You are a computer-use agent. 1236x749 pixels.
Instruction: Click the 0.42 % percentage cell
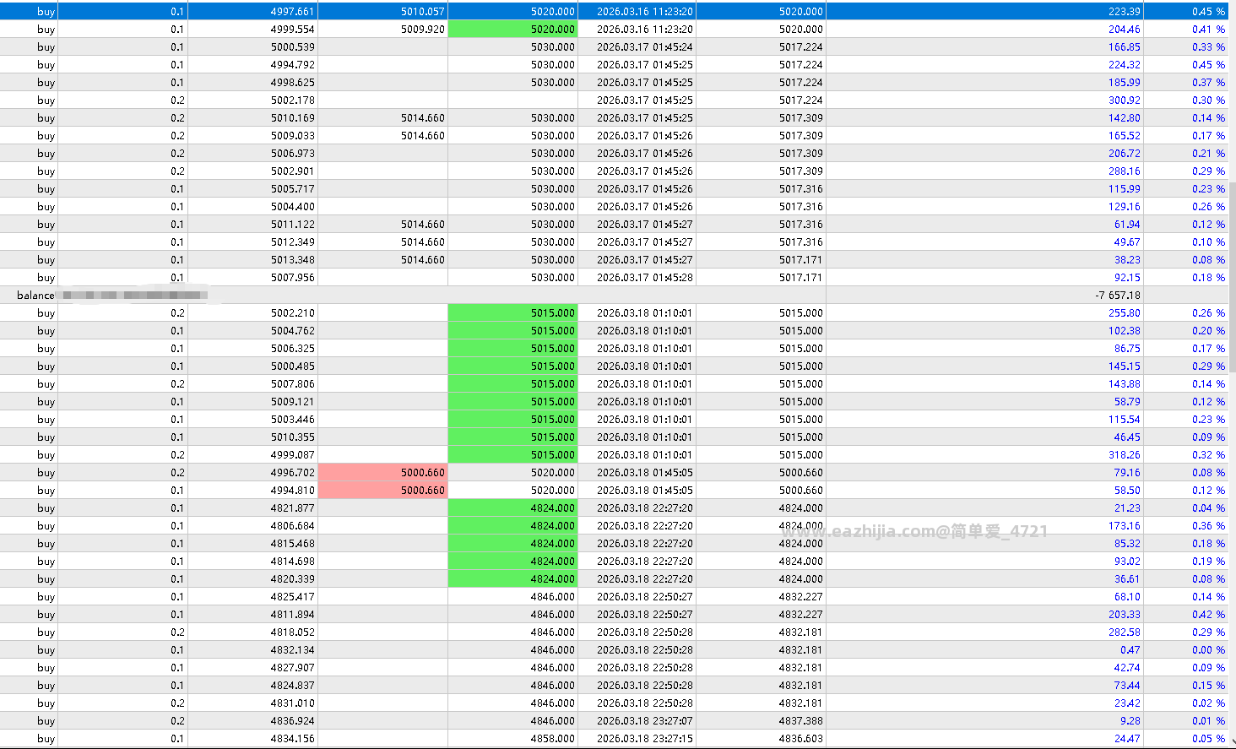tap(1208, 615)
